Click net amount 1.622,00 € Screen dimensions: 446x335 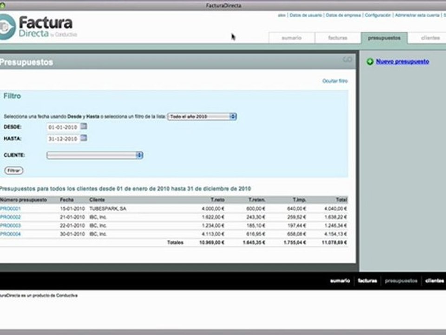(213, 217)
